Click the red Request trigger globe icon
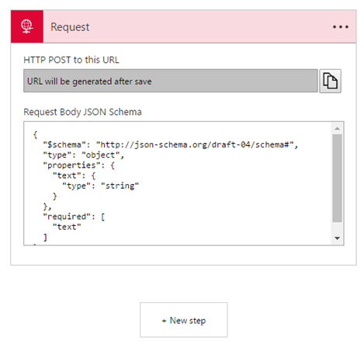Image resolution: width=364 pixels, height=344 pixels. pos(27,26)
